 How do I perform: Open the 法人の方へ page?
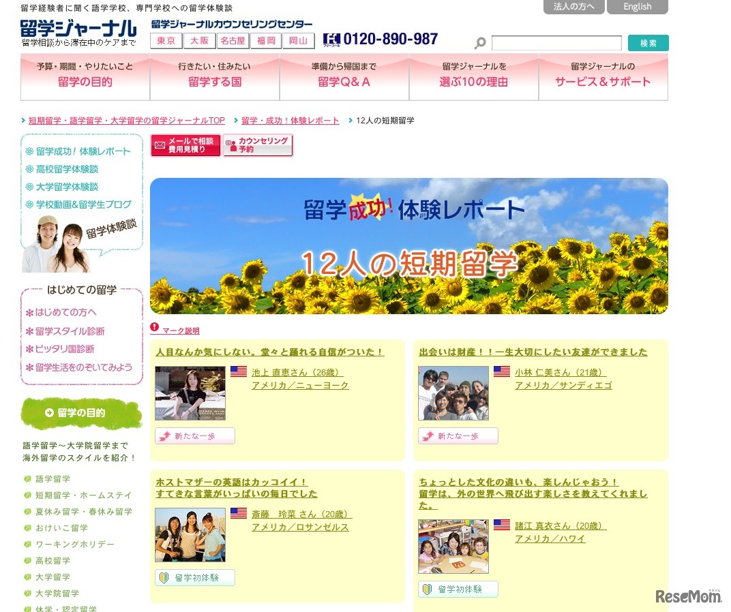pos(573,6)
